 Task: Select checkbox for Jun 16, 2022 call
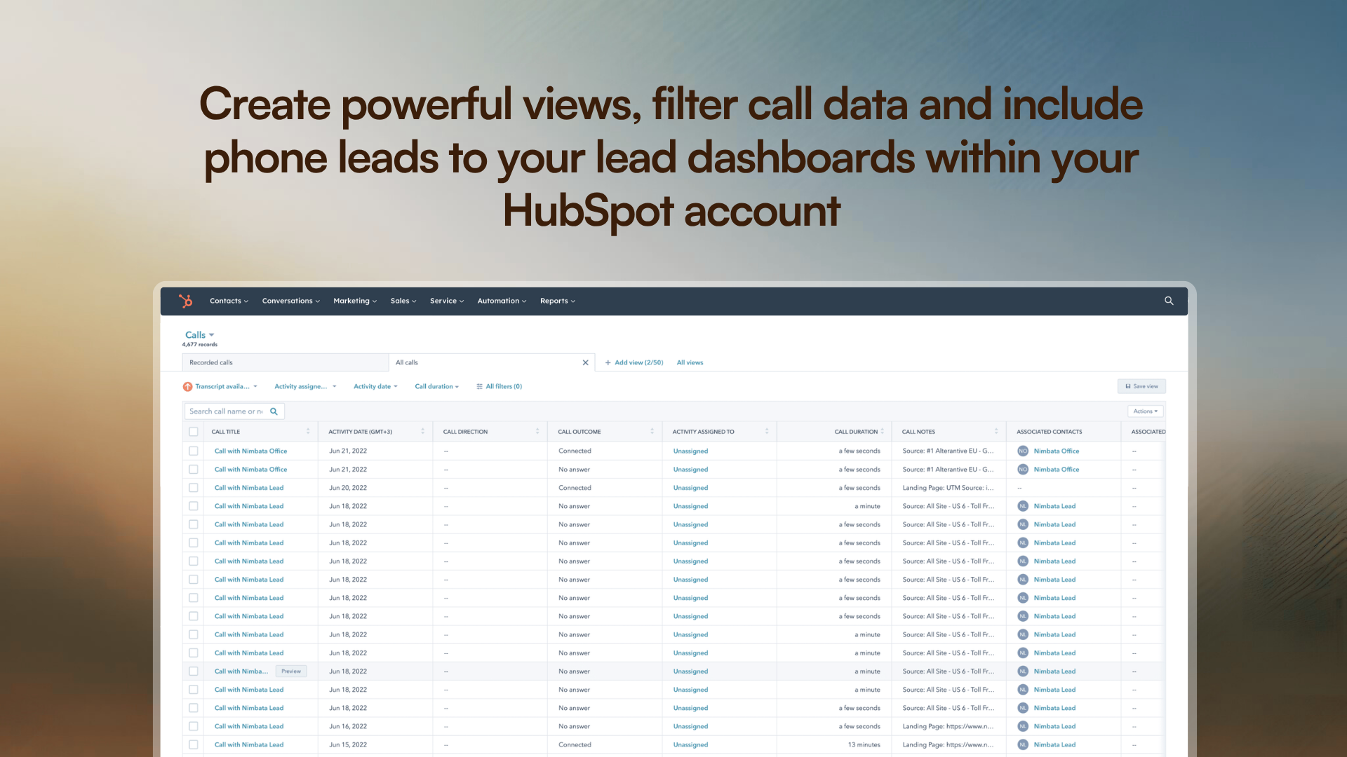(194, 726)
